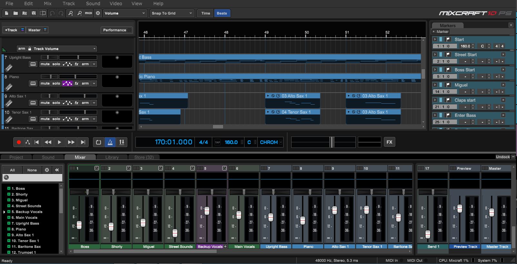Click the Alto Sax 1 mixer fader

click(x=334, y=210)
